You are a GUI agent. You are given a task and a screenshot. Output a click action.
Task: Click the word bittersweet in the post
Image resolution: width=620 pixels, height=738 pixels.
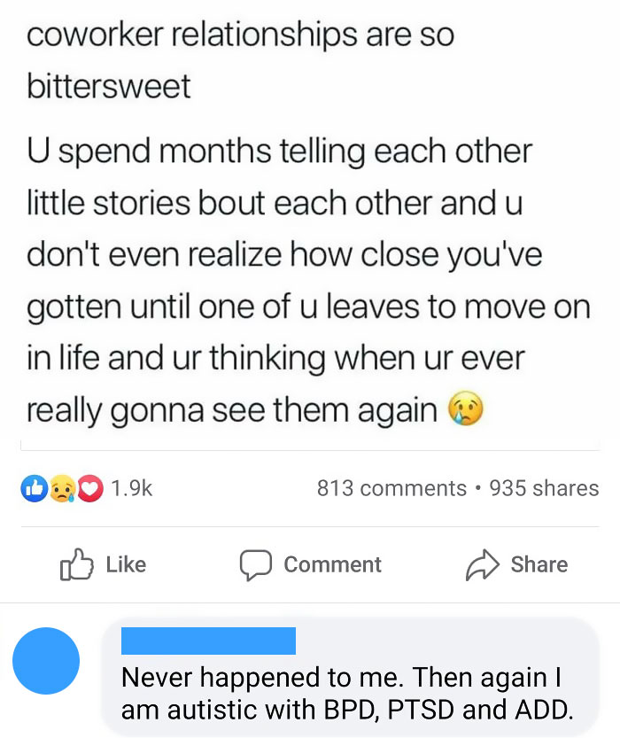click(x=109, y=86)
